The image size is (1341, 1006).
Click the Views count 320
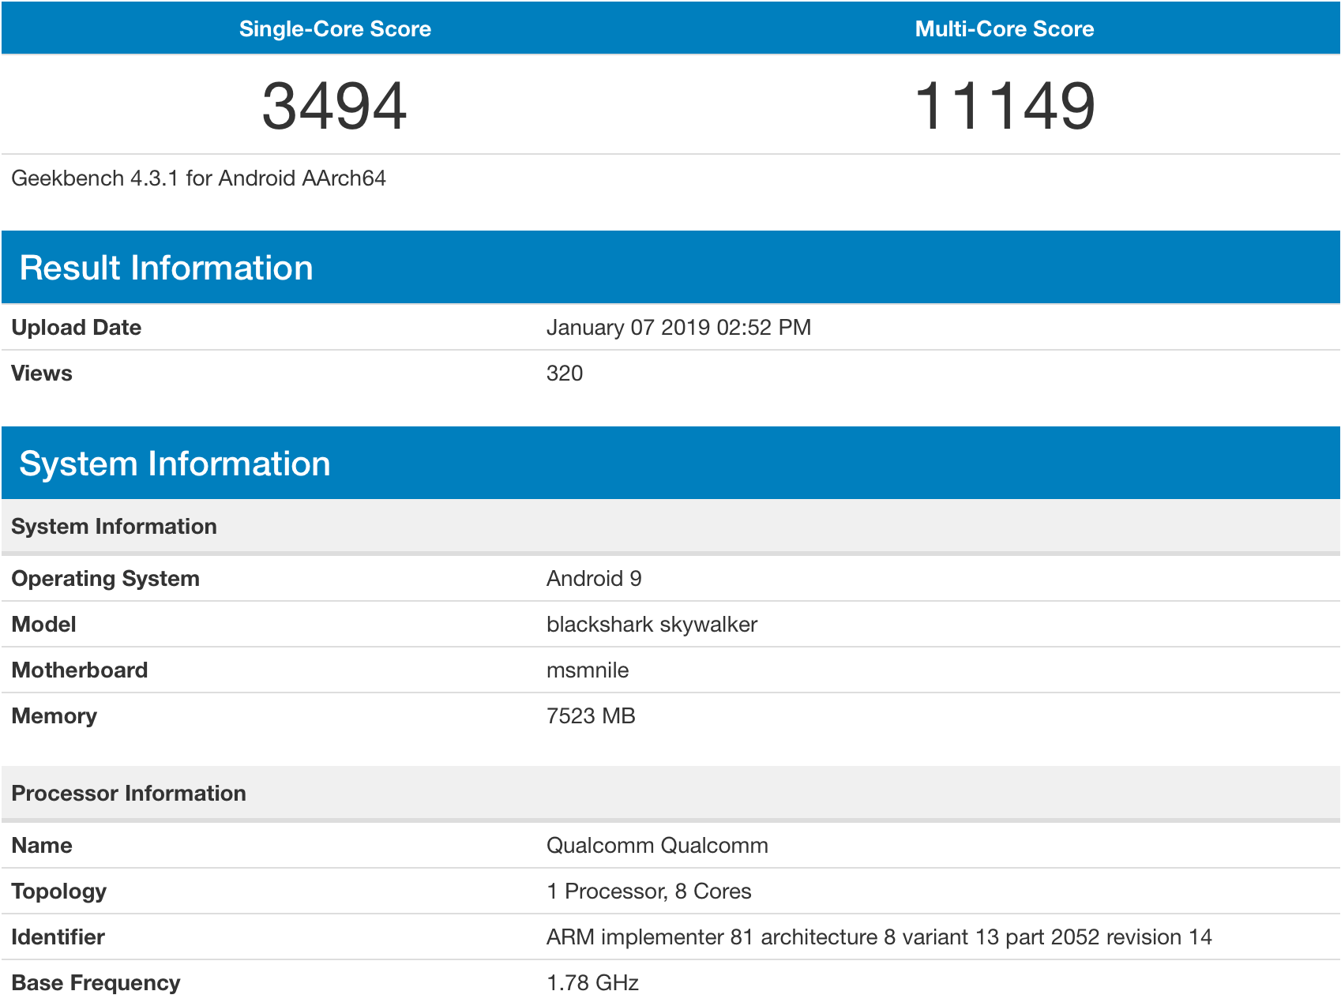point(565,373)
